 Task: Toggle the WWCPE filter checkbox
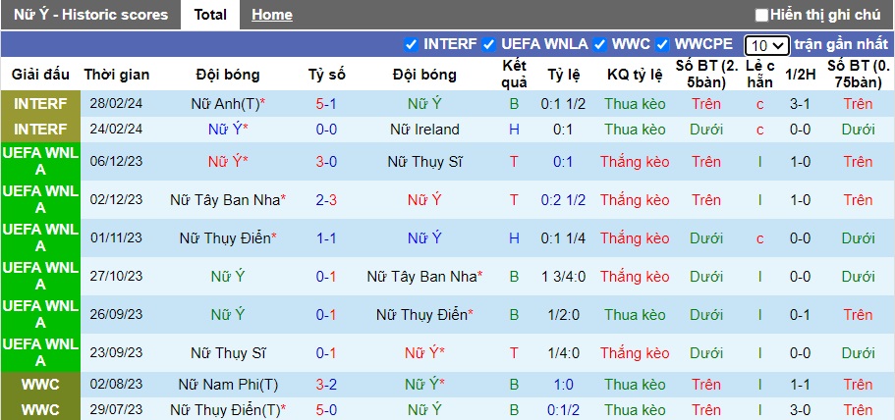click(x=662, y=44)
